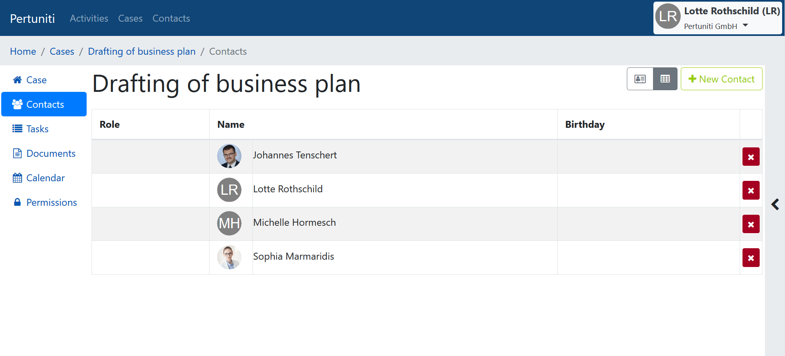Go to Home breadcrumb link
The height and width of the screenshot is (356, 785).
tap(23, 51)
